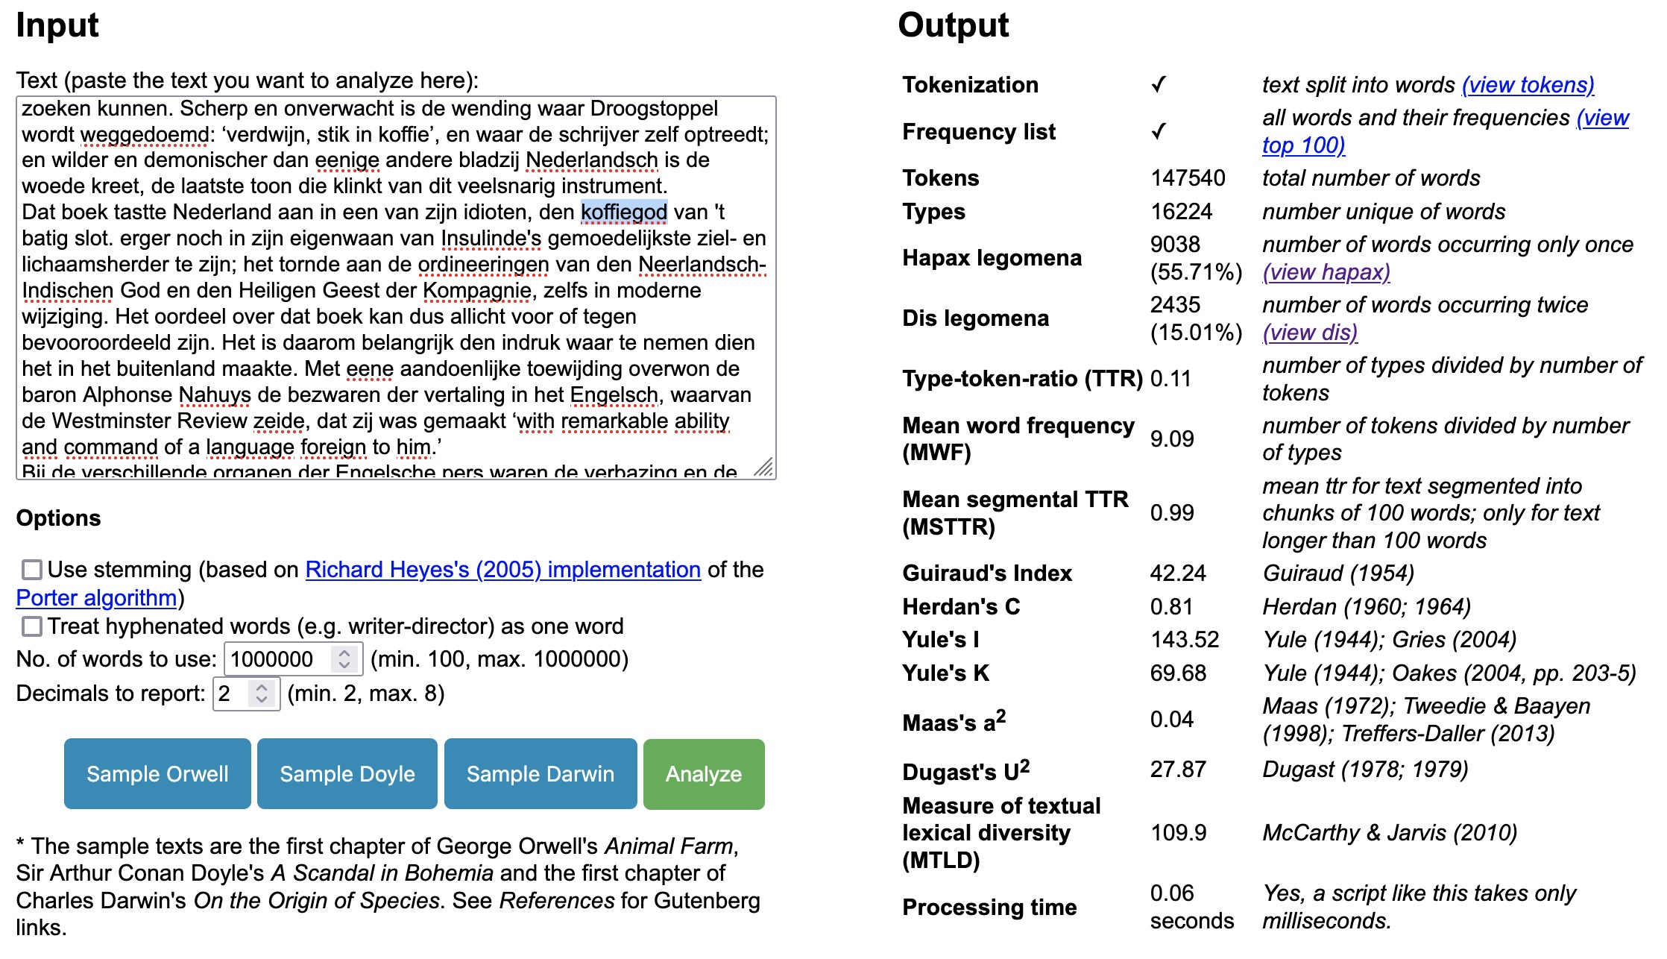1667x959 pixels.
Task: Click the Decimals to report stepper arrows
Action: (262, 694)
